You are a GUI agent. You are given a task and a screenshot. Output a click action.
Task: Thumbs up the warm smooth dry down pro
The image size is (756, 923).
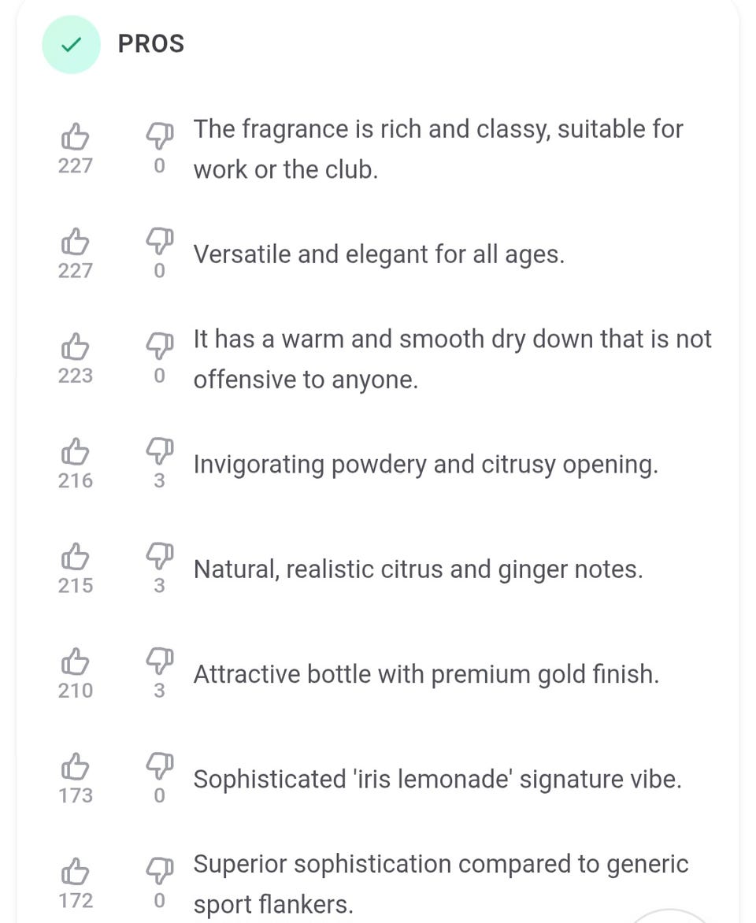coord(75,347)
